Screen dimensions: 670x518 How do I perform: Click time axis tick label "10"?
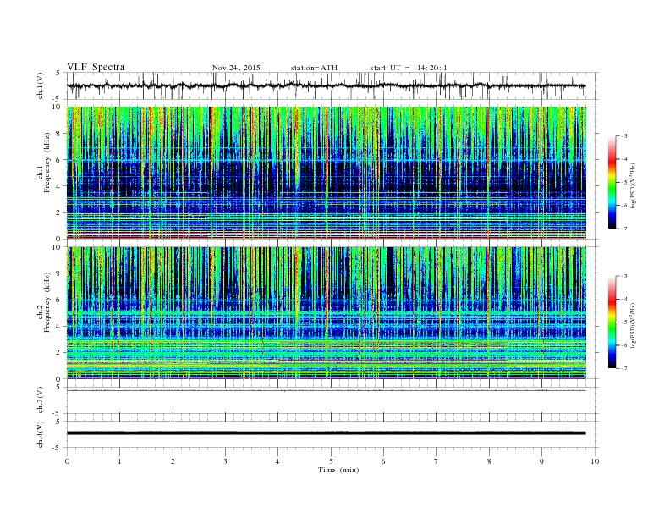tap(595, 461)
